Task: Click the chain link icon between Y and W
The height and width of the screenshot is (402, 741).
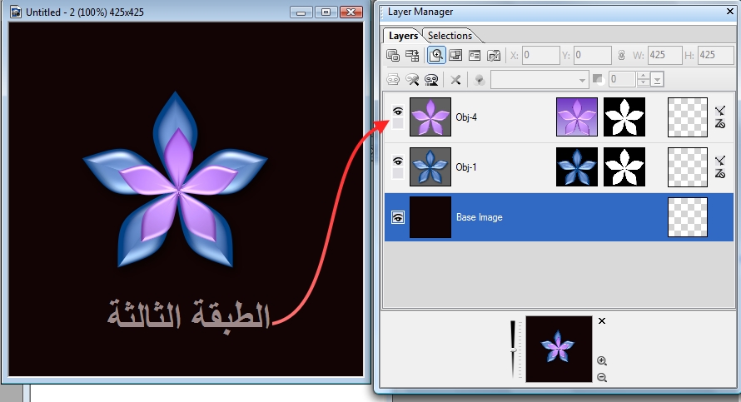Action: click(x=620, y=56)
